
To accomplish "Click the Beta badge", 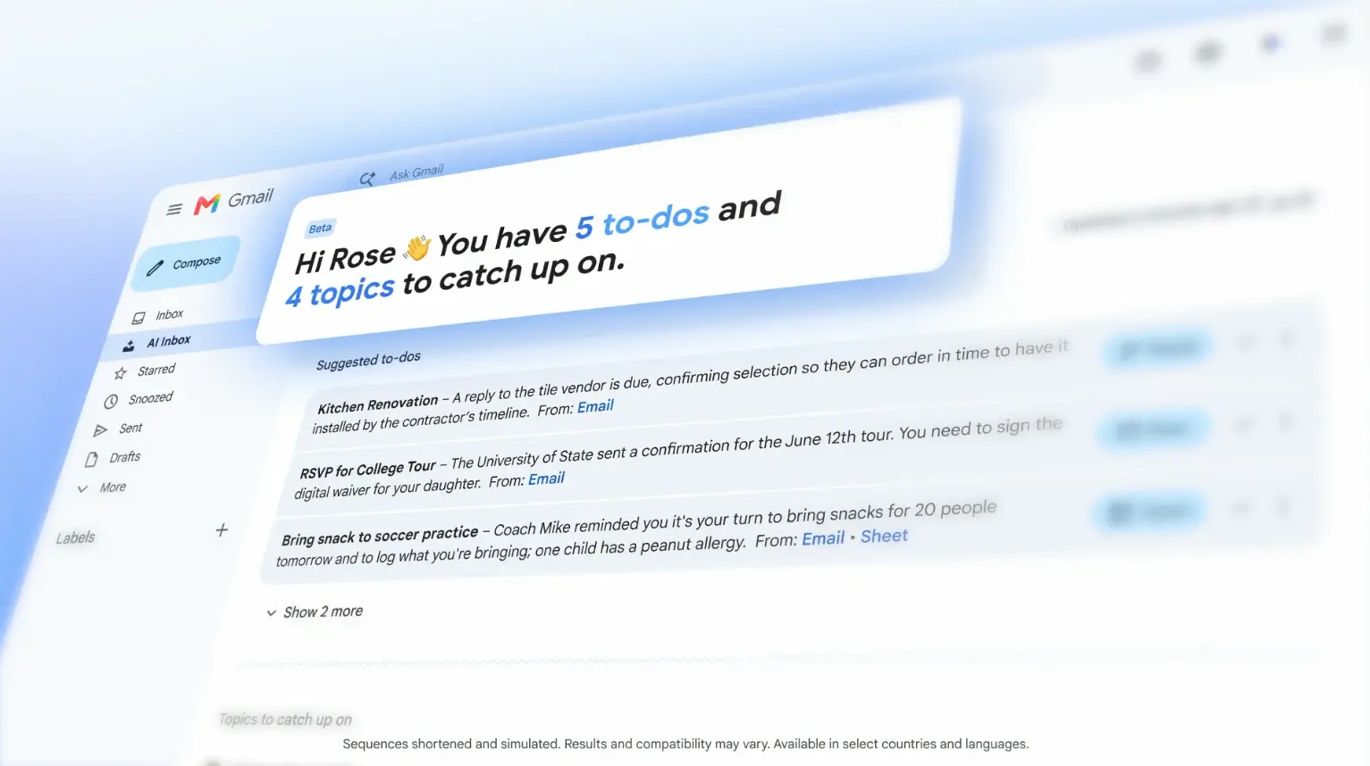I will [x=320, y=229].
